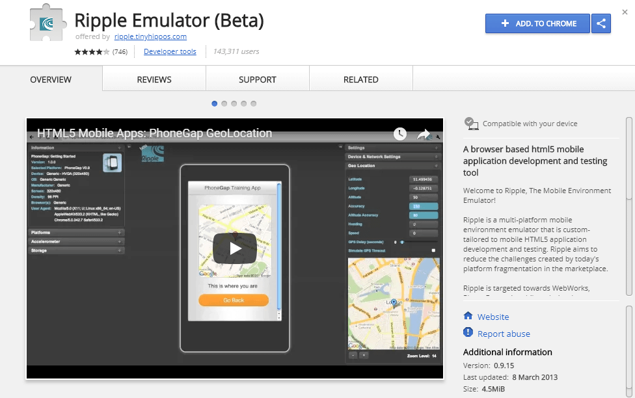The height and width of the screenshot is (398, 635).
Task: Switch to the Reviews tab
Action: (154, 79)
